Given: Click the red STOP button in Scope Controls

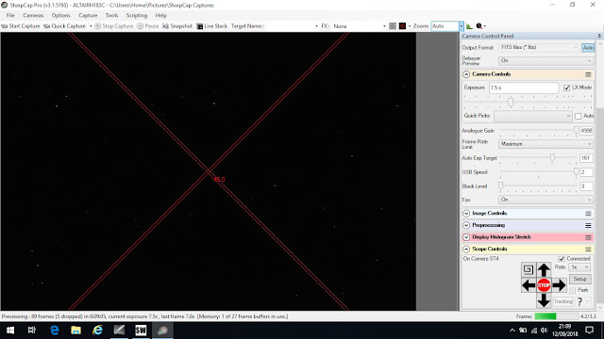Looking at the screenshot, I should click(x=544, y=285).
